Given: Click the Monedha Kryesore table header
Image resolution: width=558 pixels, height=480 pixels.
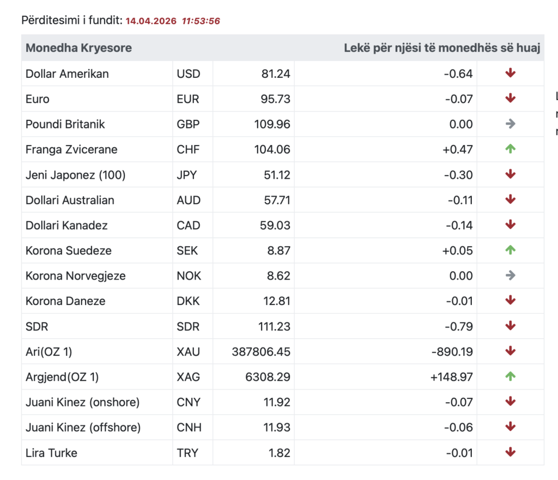Looking at the screenshot, I should tap(79, 48).
